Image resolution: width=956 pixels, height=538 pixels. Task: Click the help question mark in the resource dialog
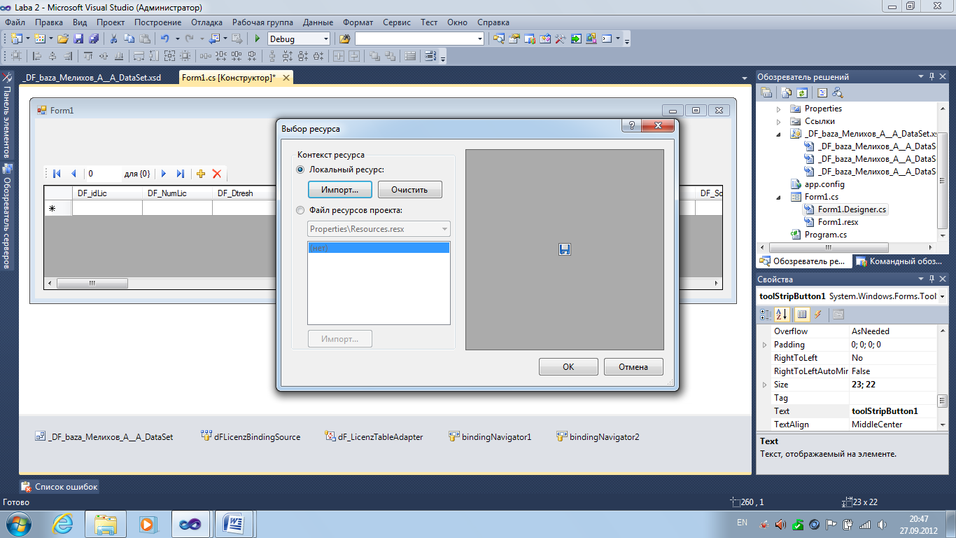[x=631, y=126]
